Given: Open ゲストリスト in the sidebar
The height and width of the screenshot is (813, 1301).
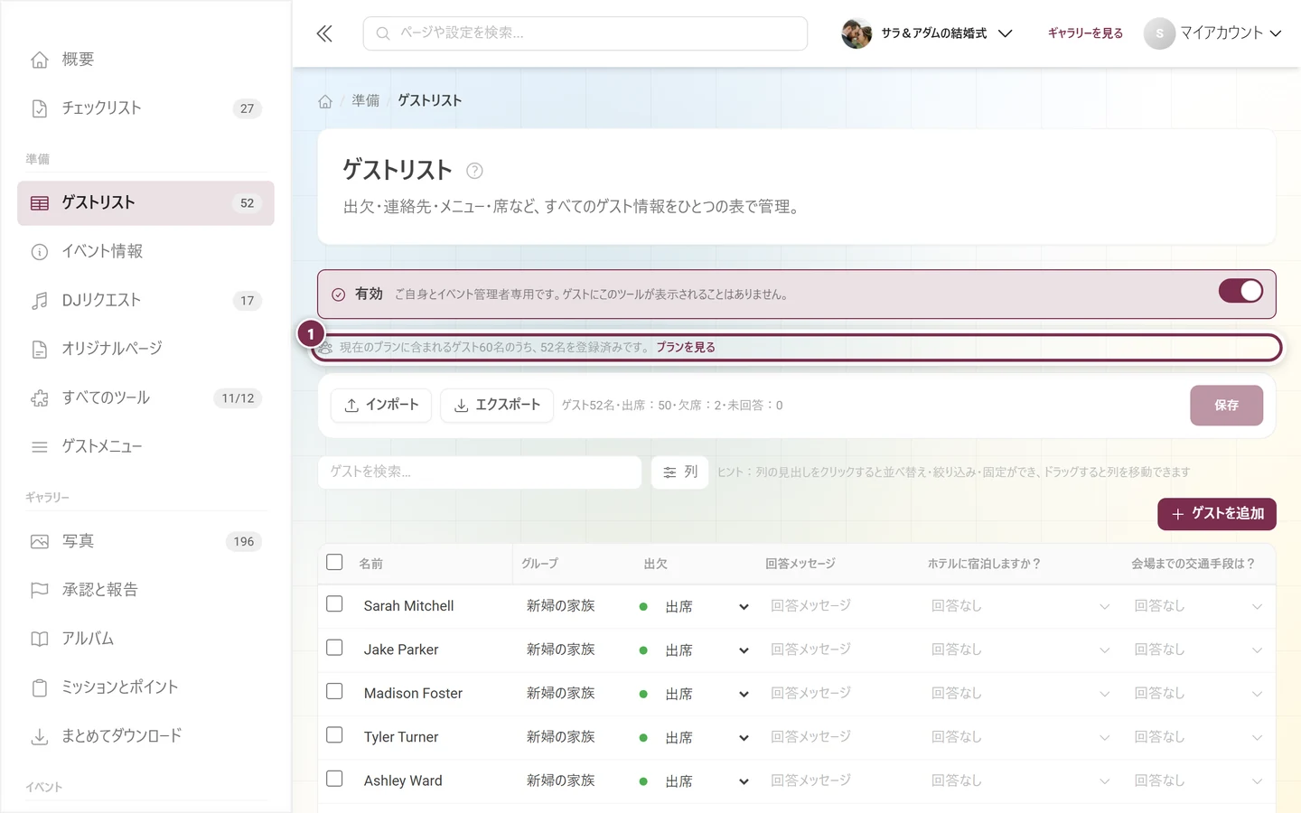Looking at the screenshot, I should click(x=145, y=203).
